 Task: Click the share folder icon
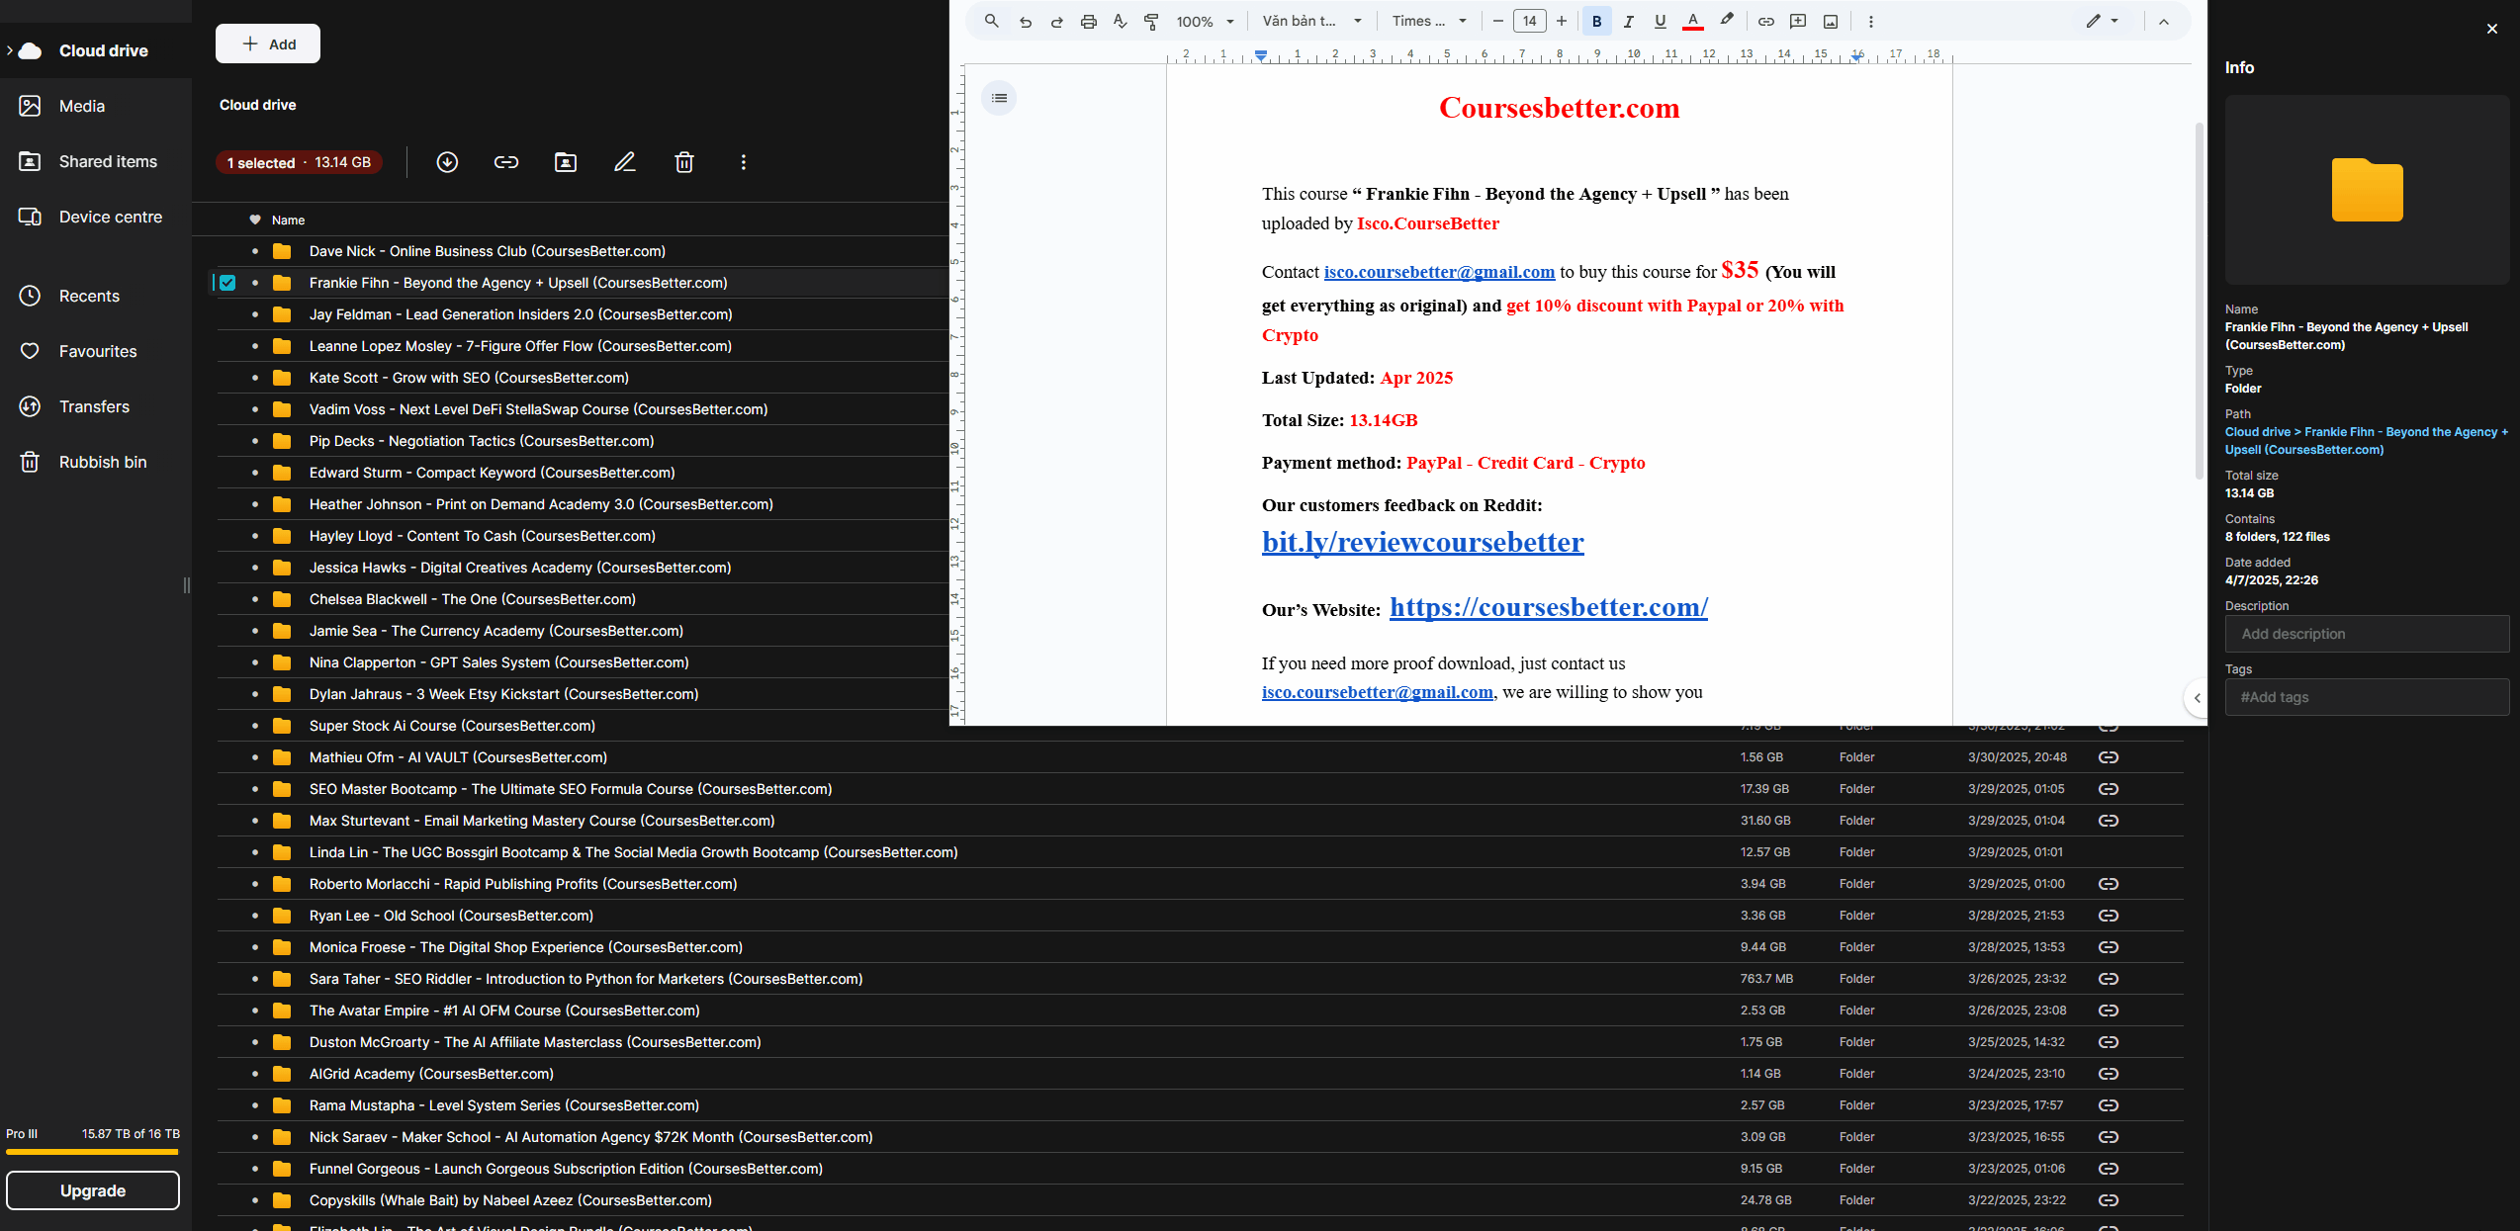click(x=566, y=162)
